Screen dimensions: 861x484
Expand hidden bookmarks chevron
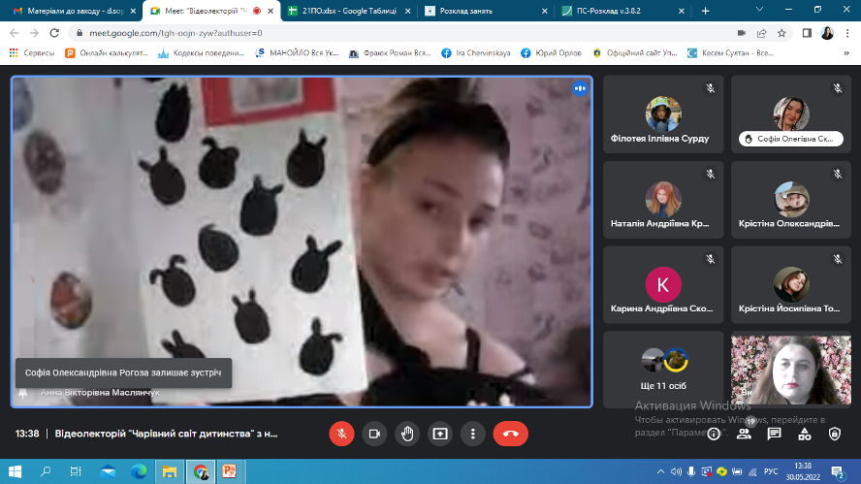tap(846, 52)
